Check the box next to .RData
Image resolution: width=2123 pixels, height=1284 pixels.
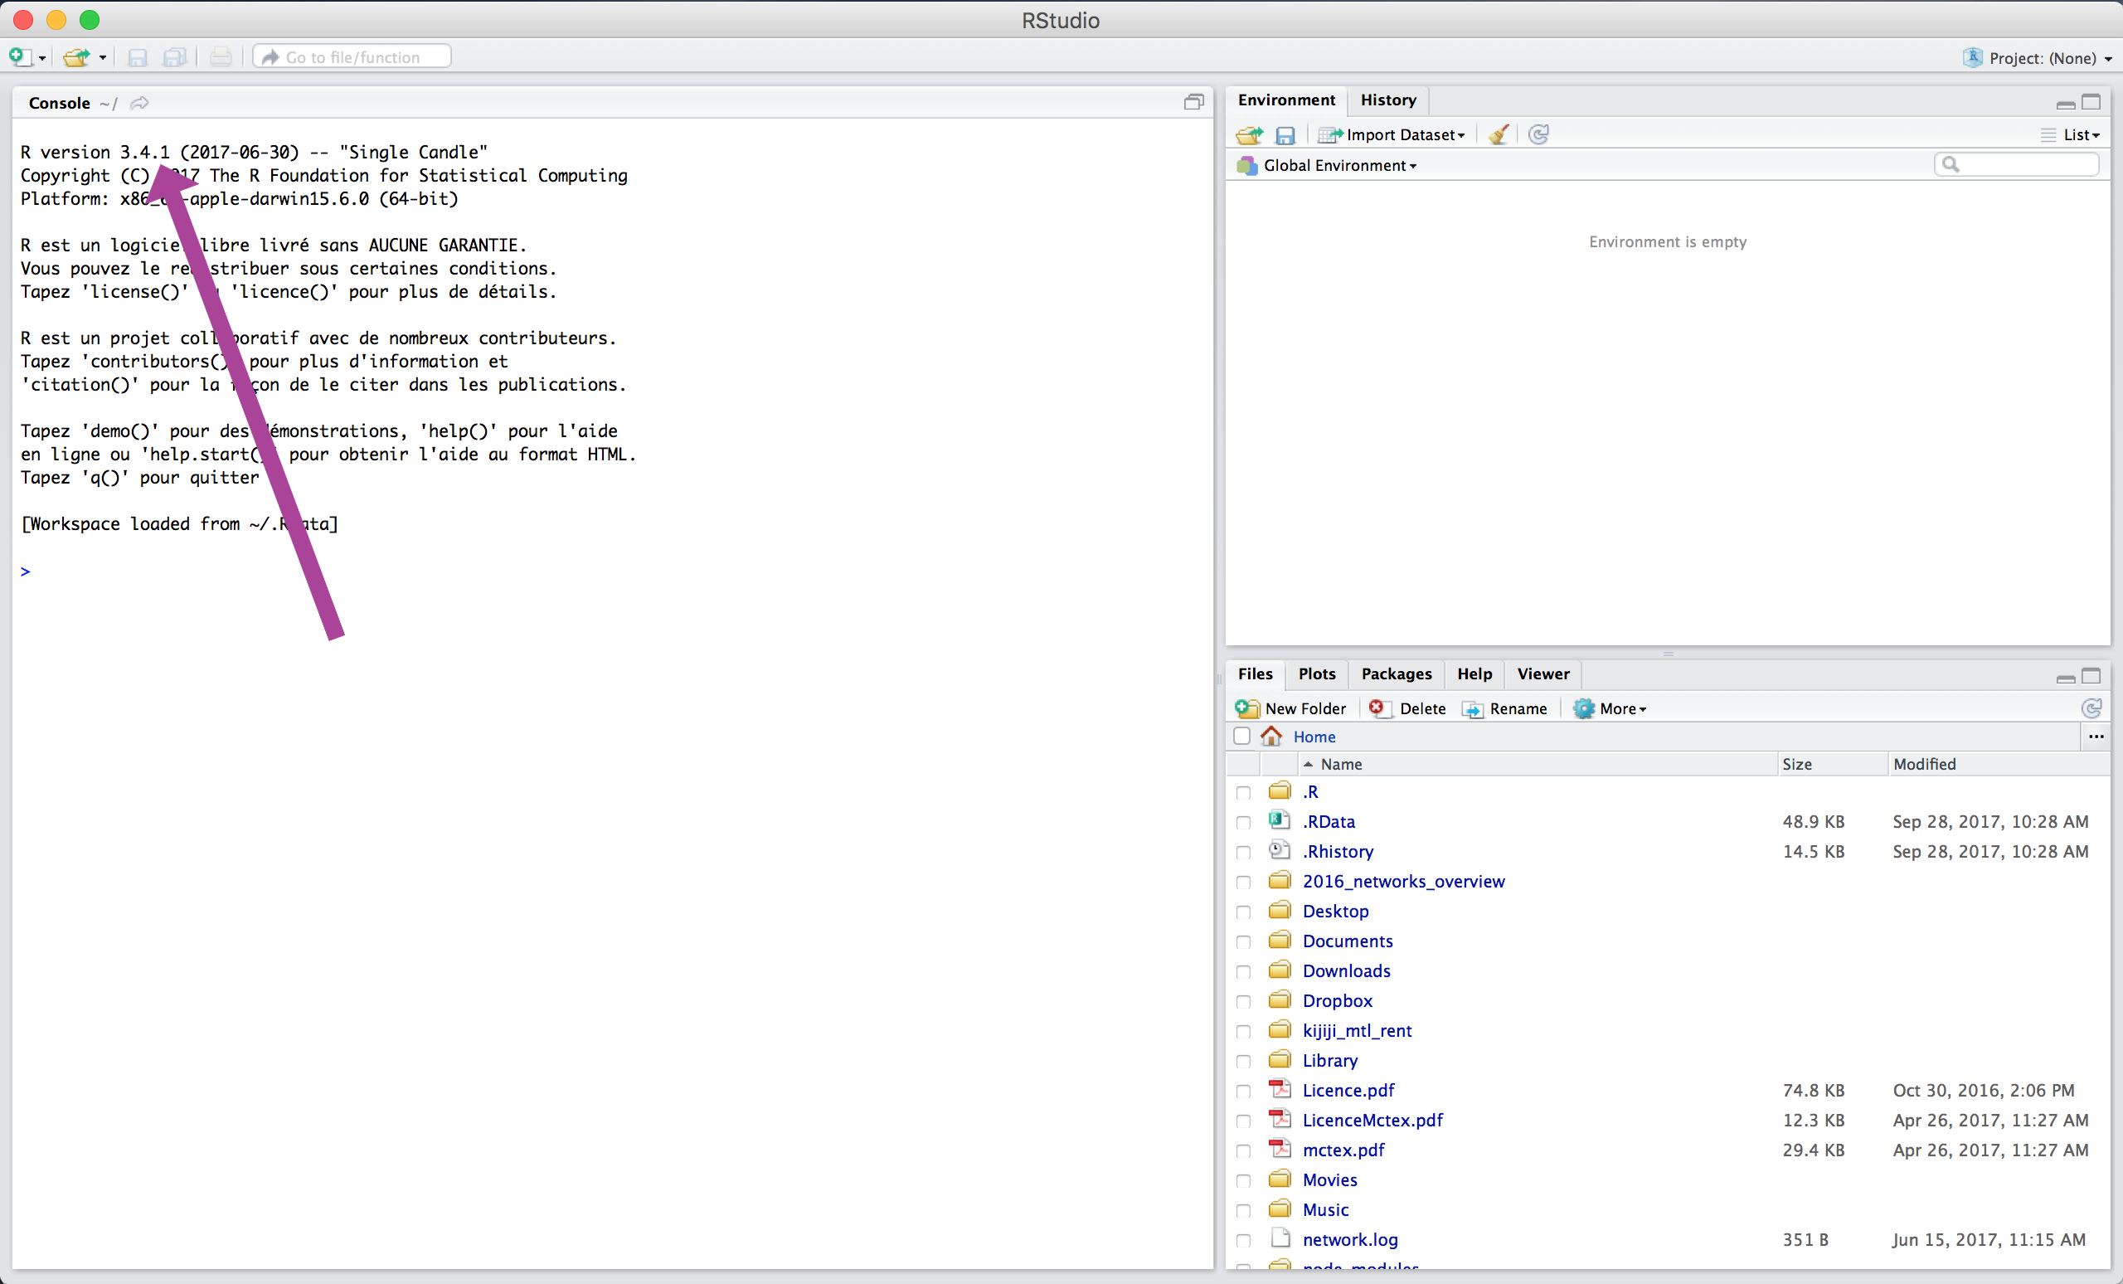click(x=1243, y=823)
